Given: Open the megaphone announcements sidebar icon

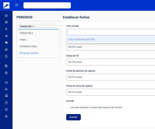Looking at the screenshot, I should tap(6, 83).
